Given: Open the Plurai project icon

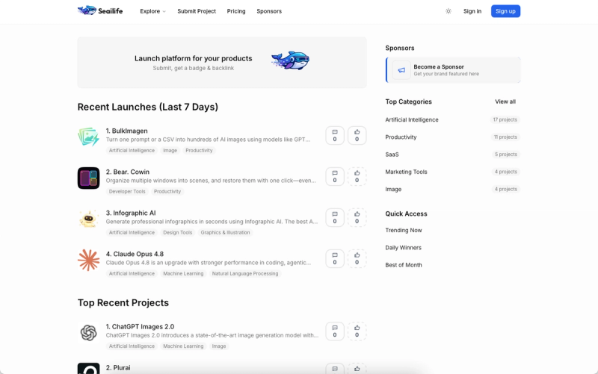Looking at the screenshot, I should tap(88, 368).
